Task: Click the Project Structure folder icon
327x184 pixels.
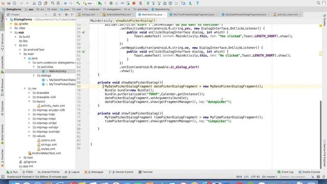Action: 183,3
